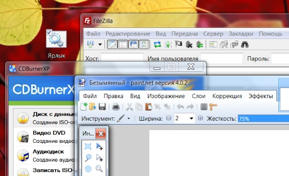Open FileZilla Файл menu

[93, 34]
